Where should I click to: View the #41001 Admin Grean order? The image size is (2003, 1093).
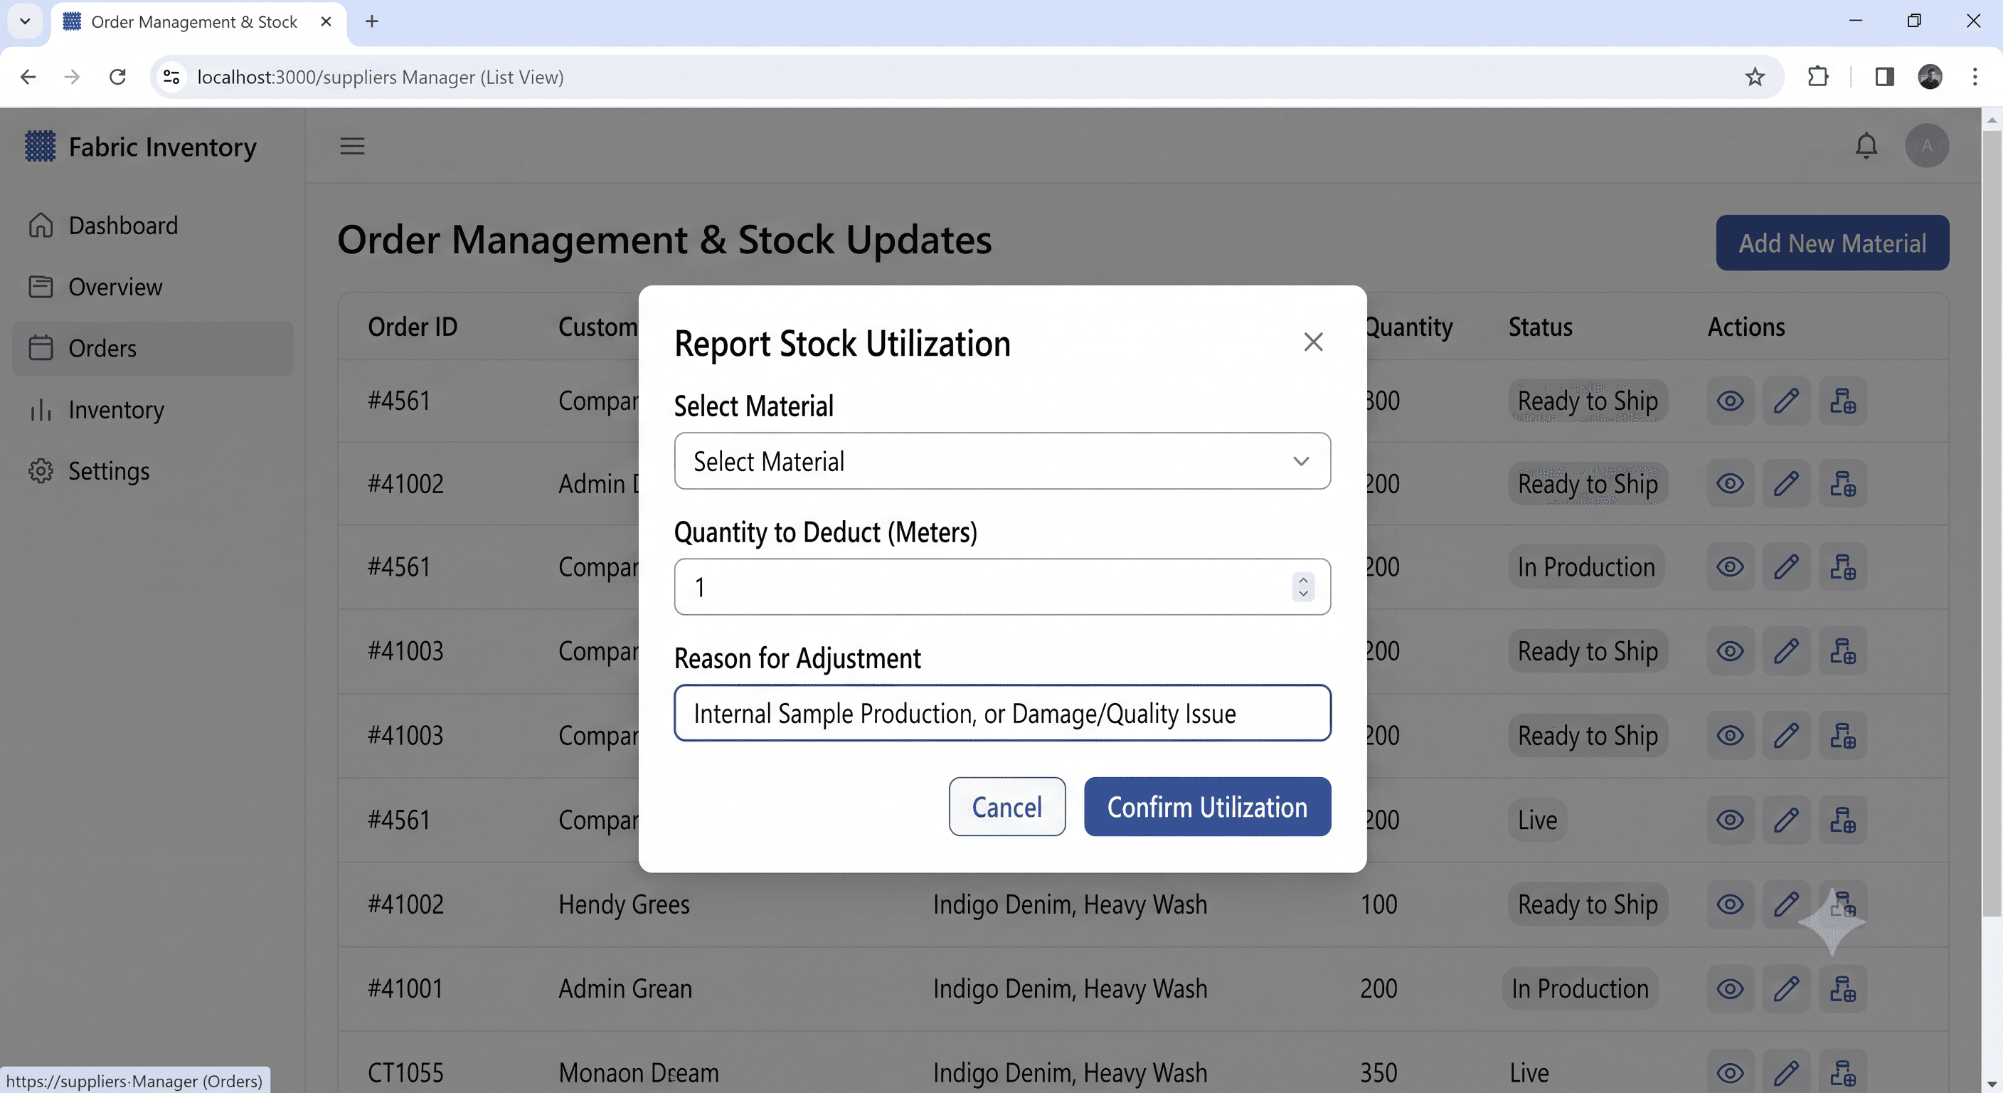[x=1729, y=989]
